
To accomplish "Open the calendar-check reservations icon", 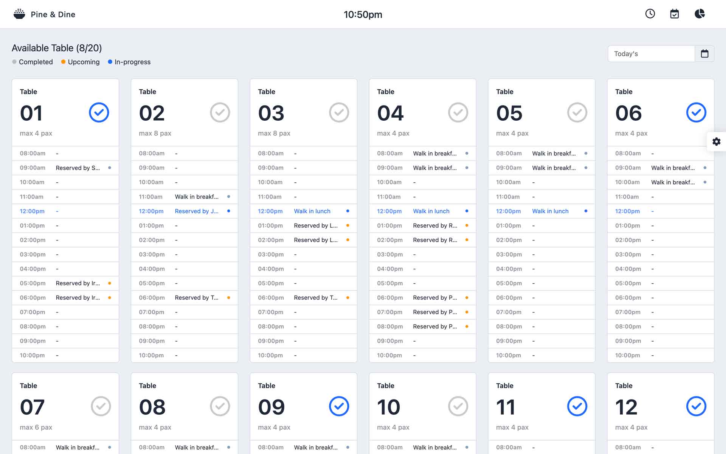I will pos(675,14).
